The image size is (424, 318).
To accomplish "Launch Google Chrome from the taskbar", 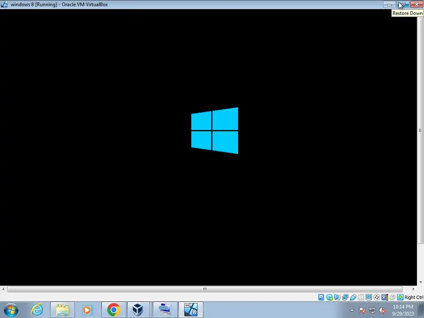I will (113, 310).
